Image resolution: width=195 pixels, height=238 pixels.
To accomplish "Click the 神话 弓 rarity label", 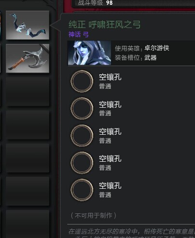I will 79,34.
